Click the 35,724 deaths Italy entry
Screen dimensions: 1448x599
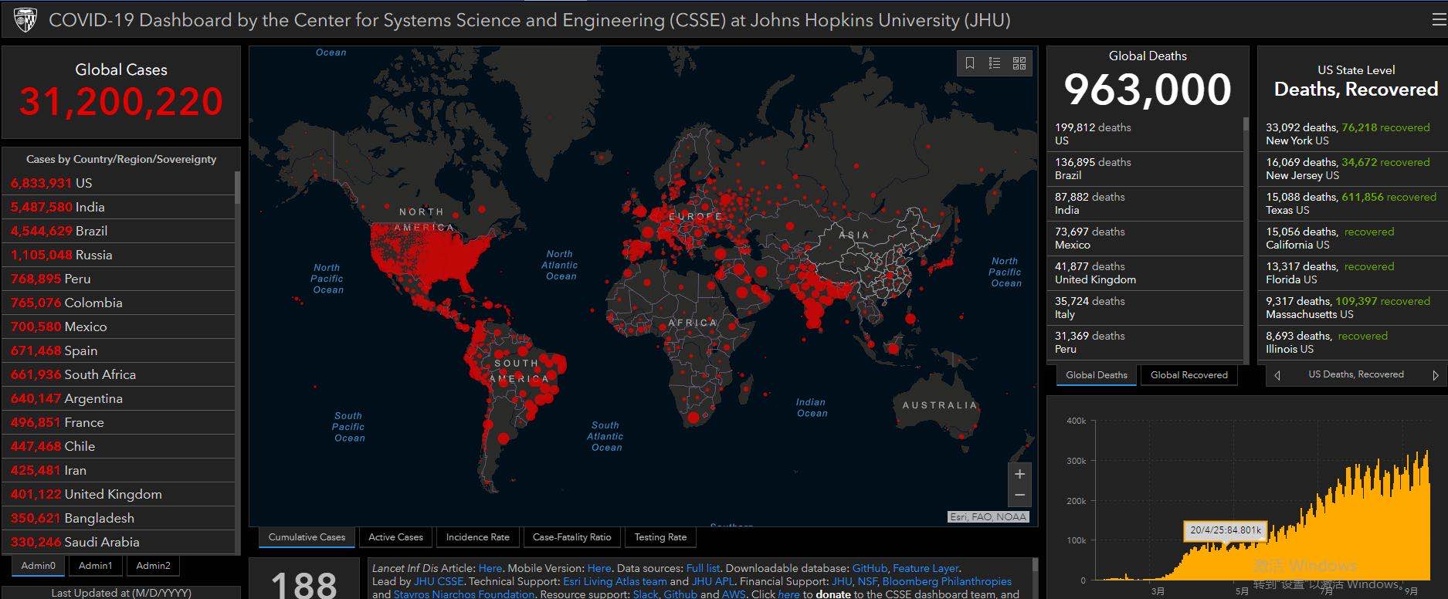(x=1145, y=308)
